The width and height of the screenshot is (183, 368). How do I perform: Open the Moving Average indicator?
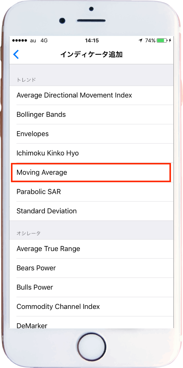coord(42,172)
